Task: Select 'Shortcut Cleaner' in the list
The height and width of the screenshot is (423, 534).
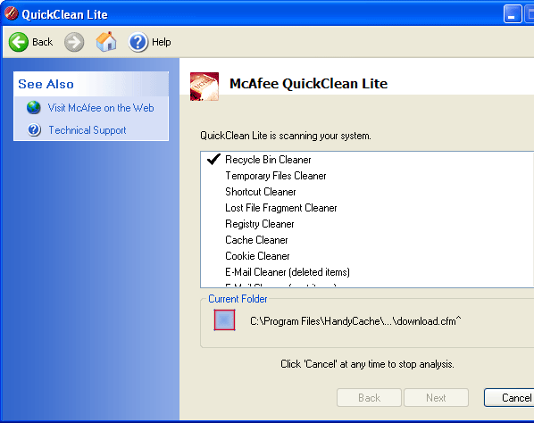Action: pyautogui.click(x=261, y=192)
